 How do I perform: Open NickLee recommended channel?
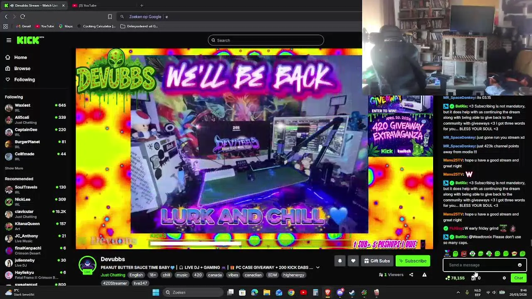point(35,202)
